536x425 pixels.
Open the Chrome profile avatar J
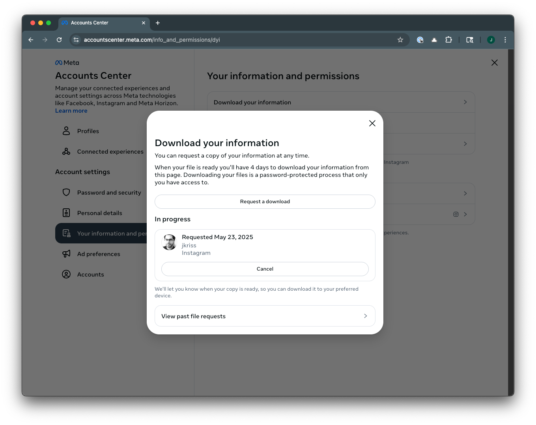(x=491, y=40)
